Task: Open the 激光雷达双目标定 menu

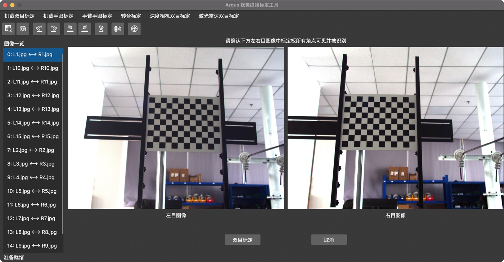Action: click(x=219, y=16)
